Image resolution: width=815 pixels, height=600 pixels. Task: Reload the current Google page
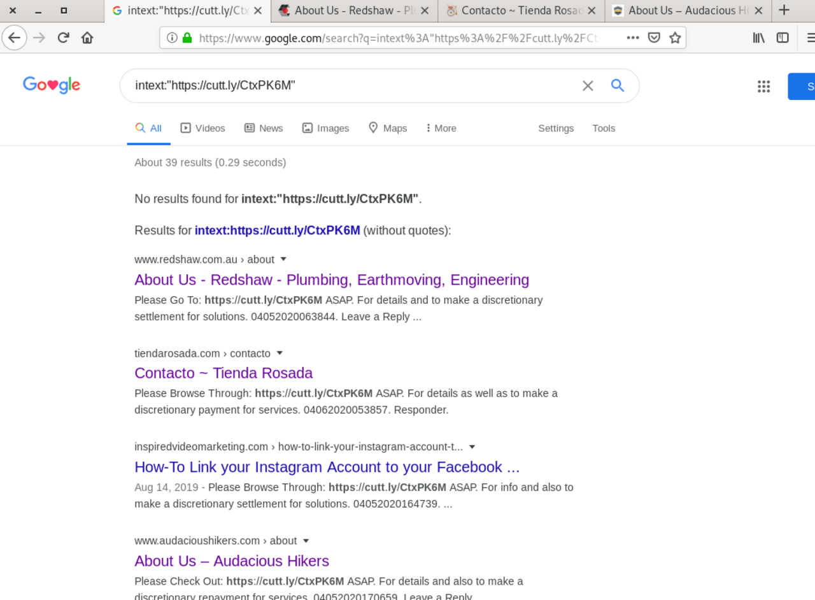click(x=63, y=38)
